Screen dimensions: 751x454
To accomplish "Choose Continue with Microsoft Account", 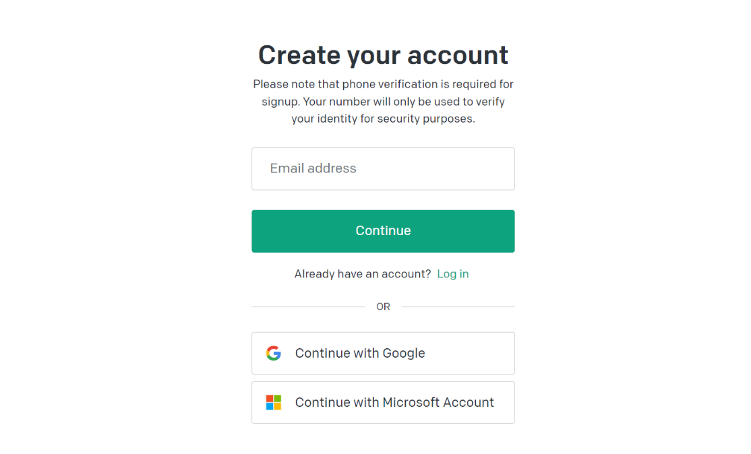I will tap(383, 402).
